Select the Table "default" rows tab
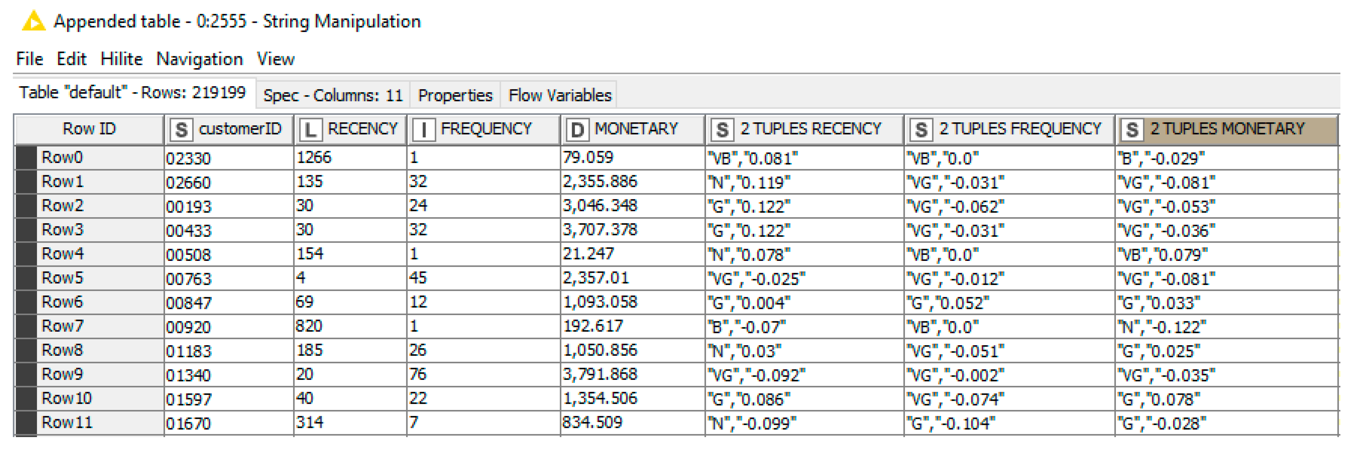Viewport: 1350px width, 450px height. tap(132, 93)
